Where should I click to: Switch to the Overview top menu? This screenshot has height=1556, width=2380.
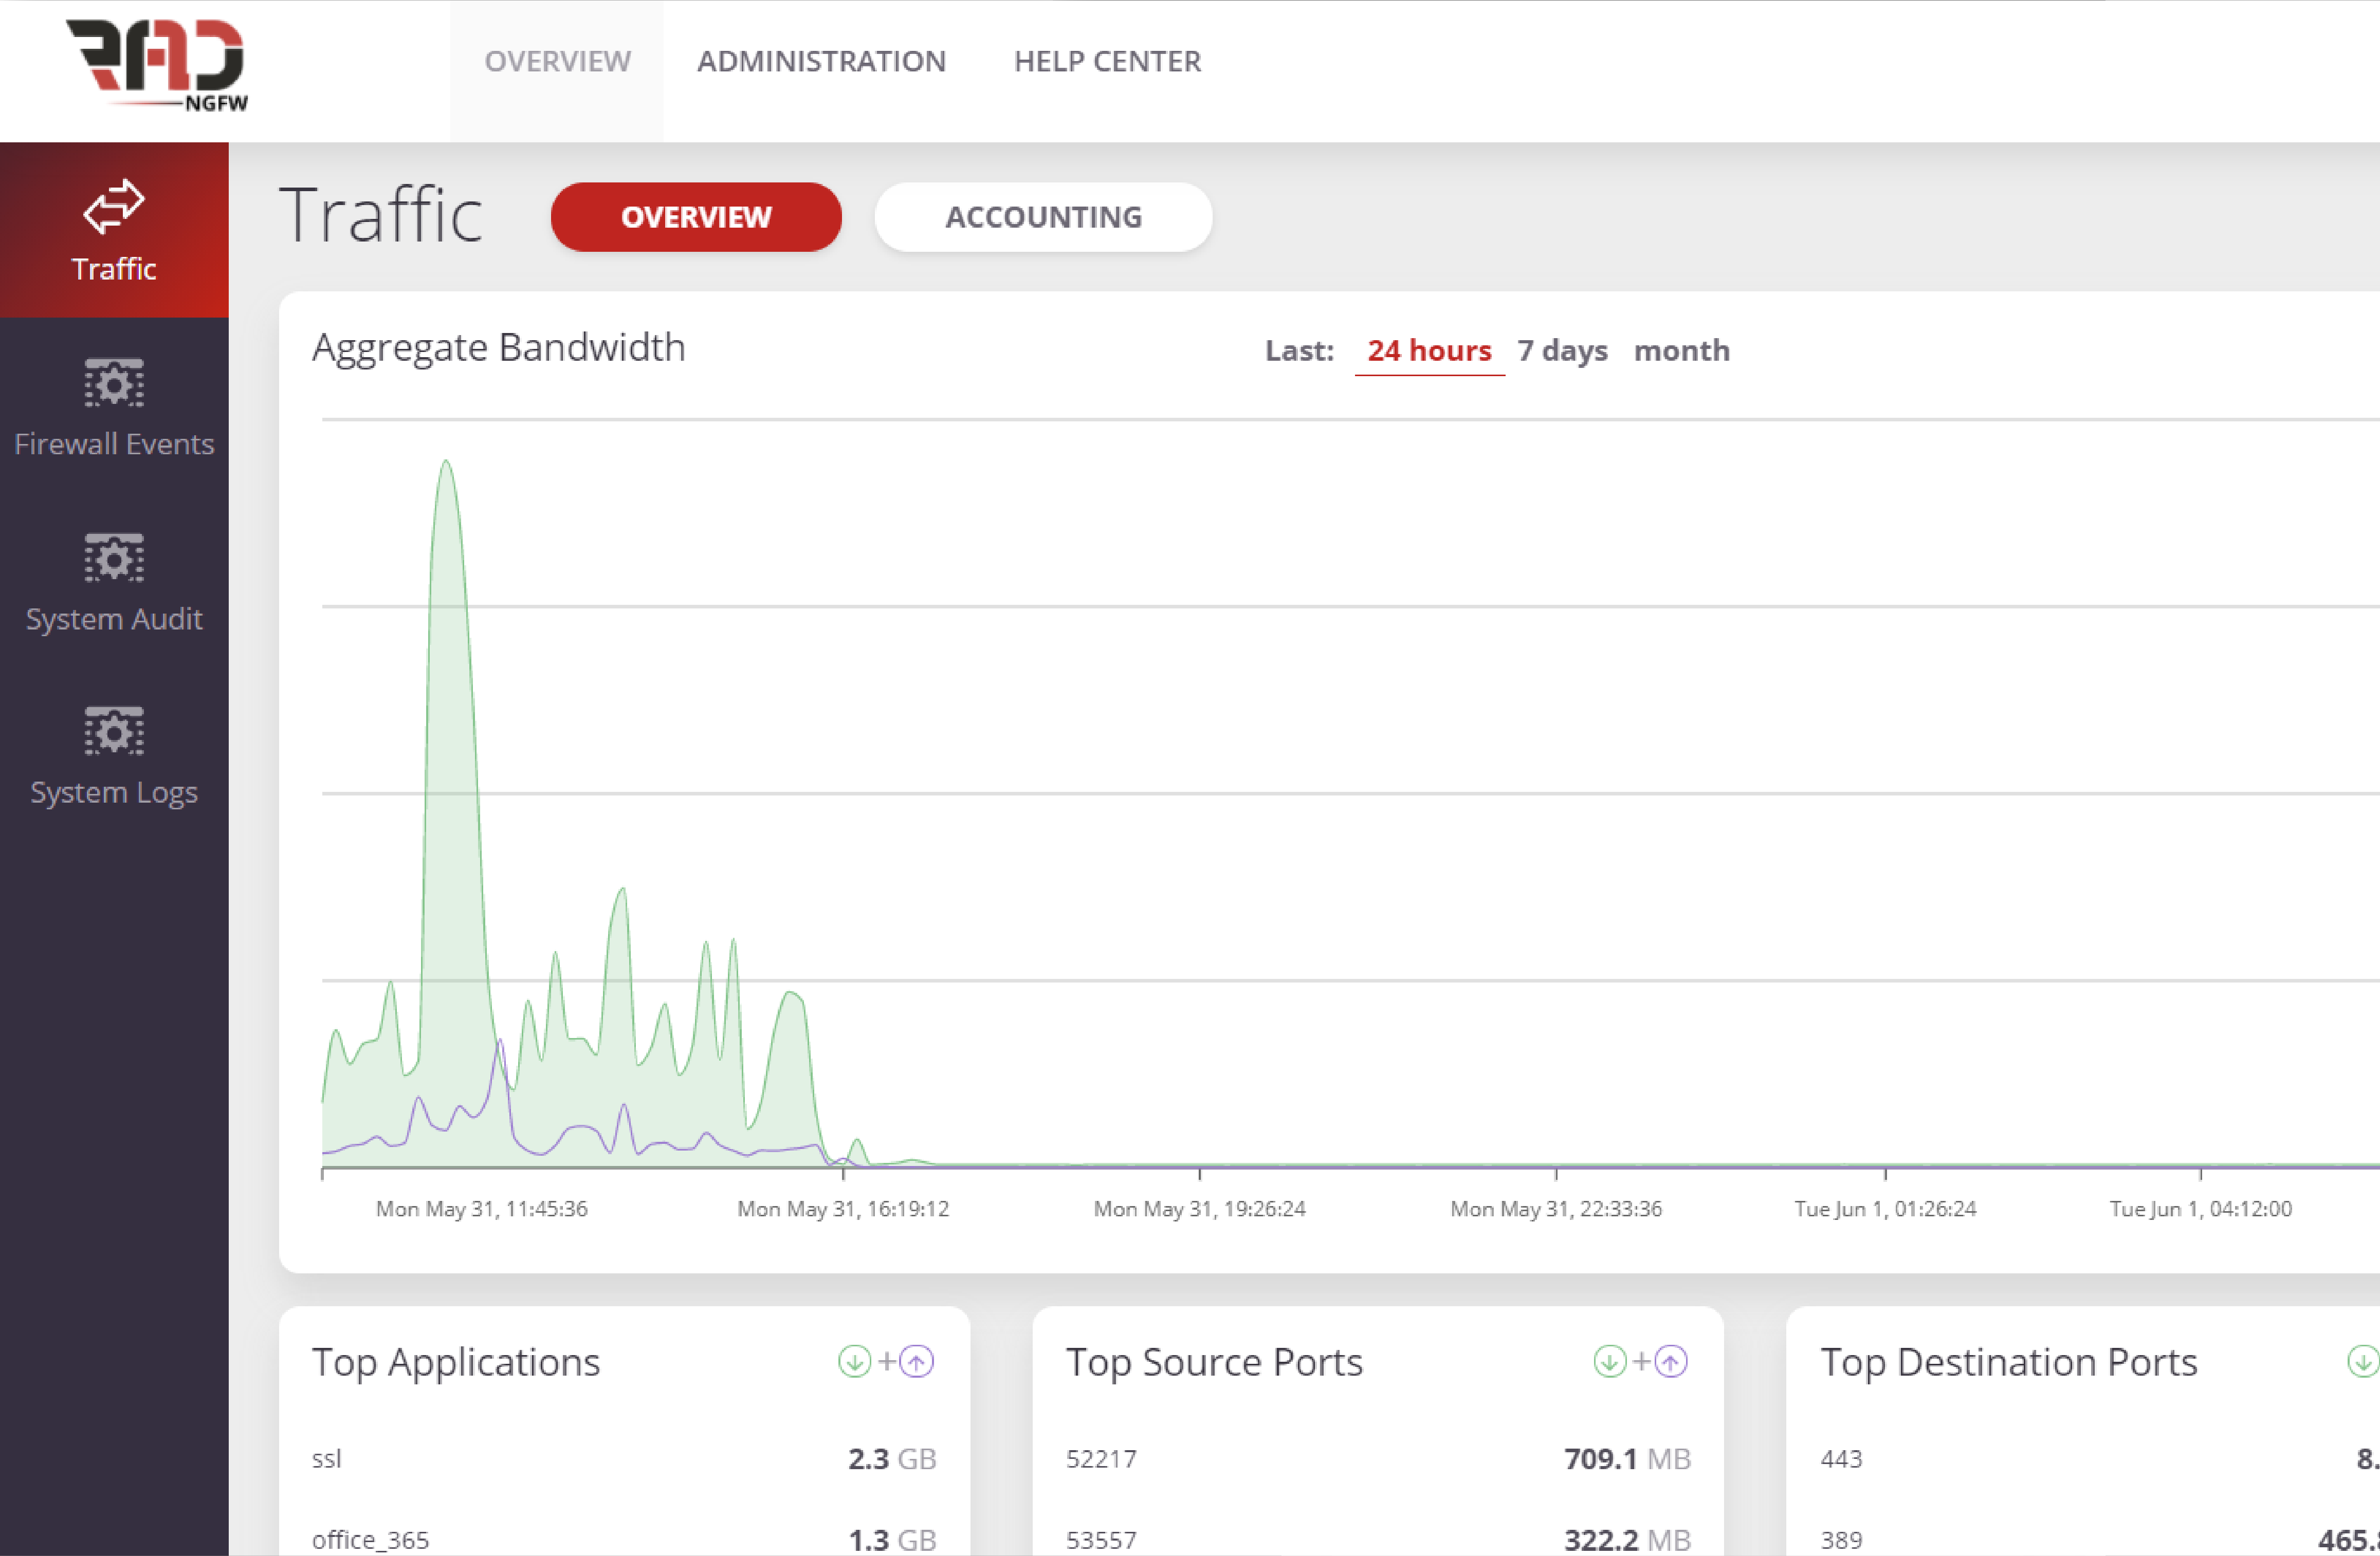557,62
